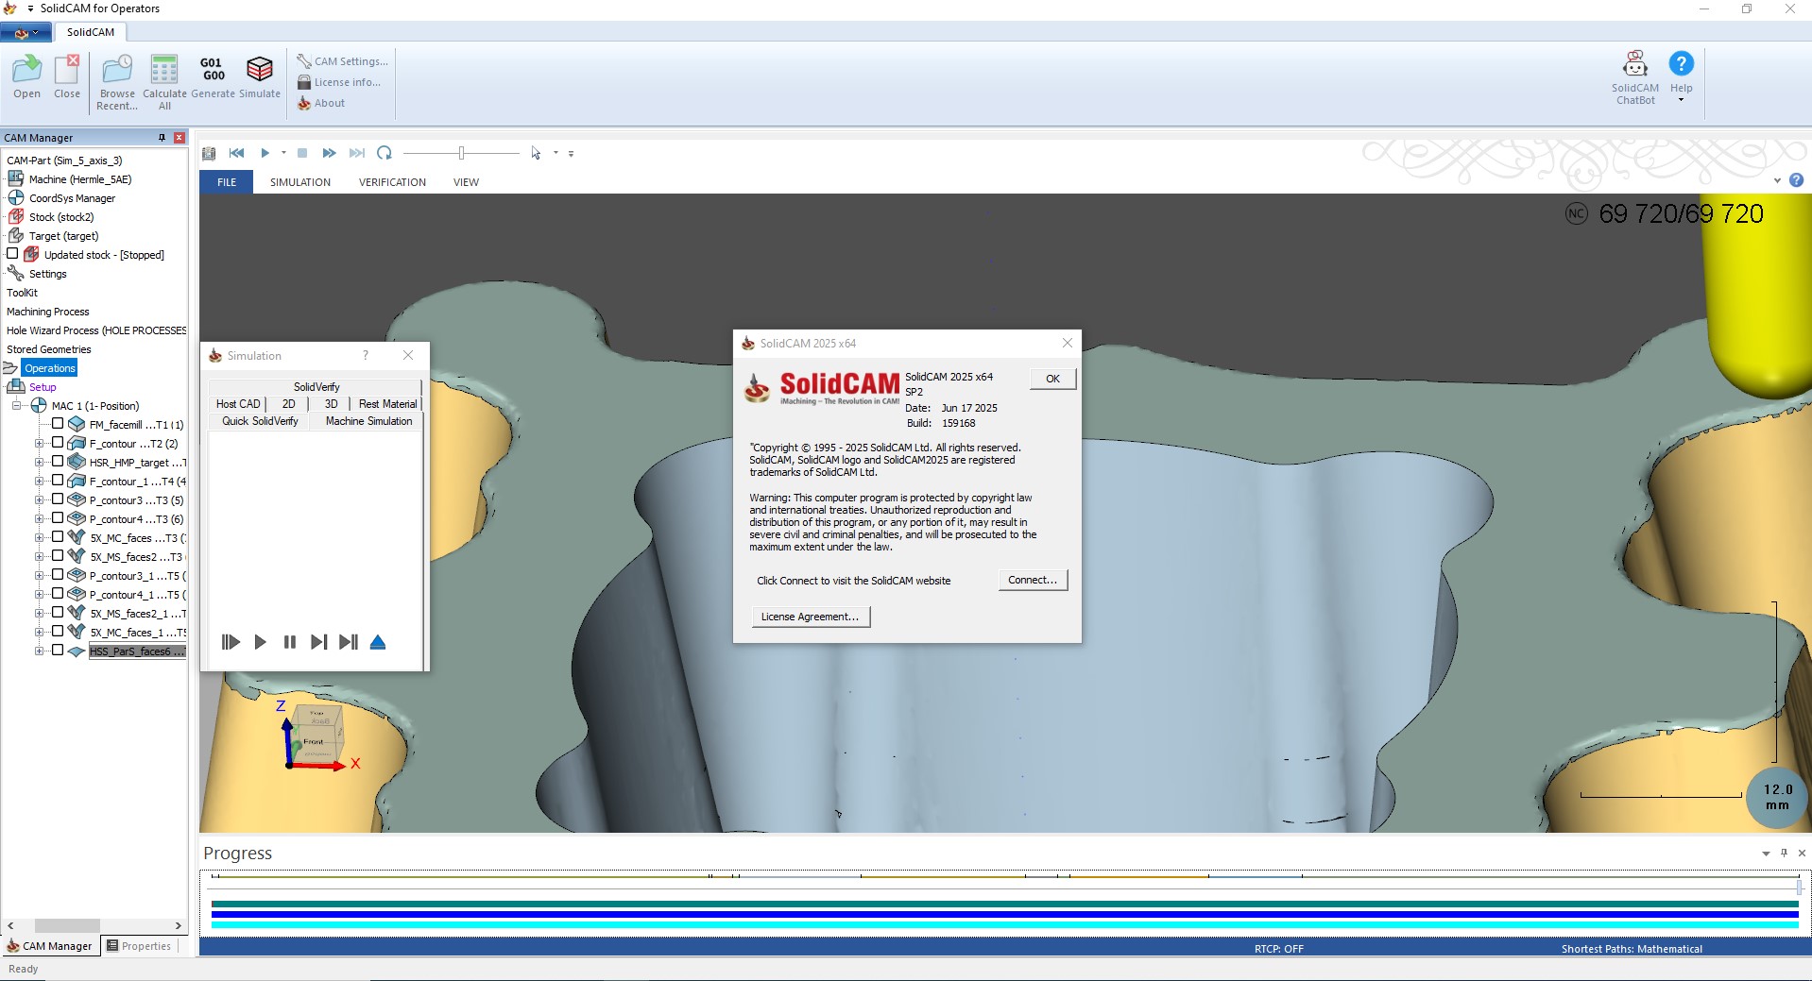Click single step forward in Simulation dialog
The image size is (1812, 981).
pyautogui.click(x=319, y=642)
